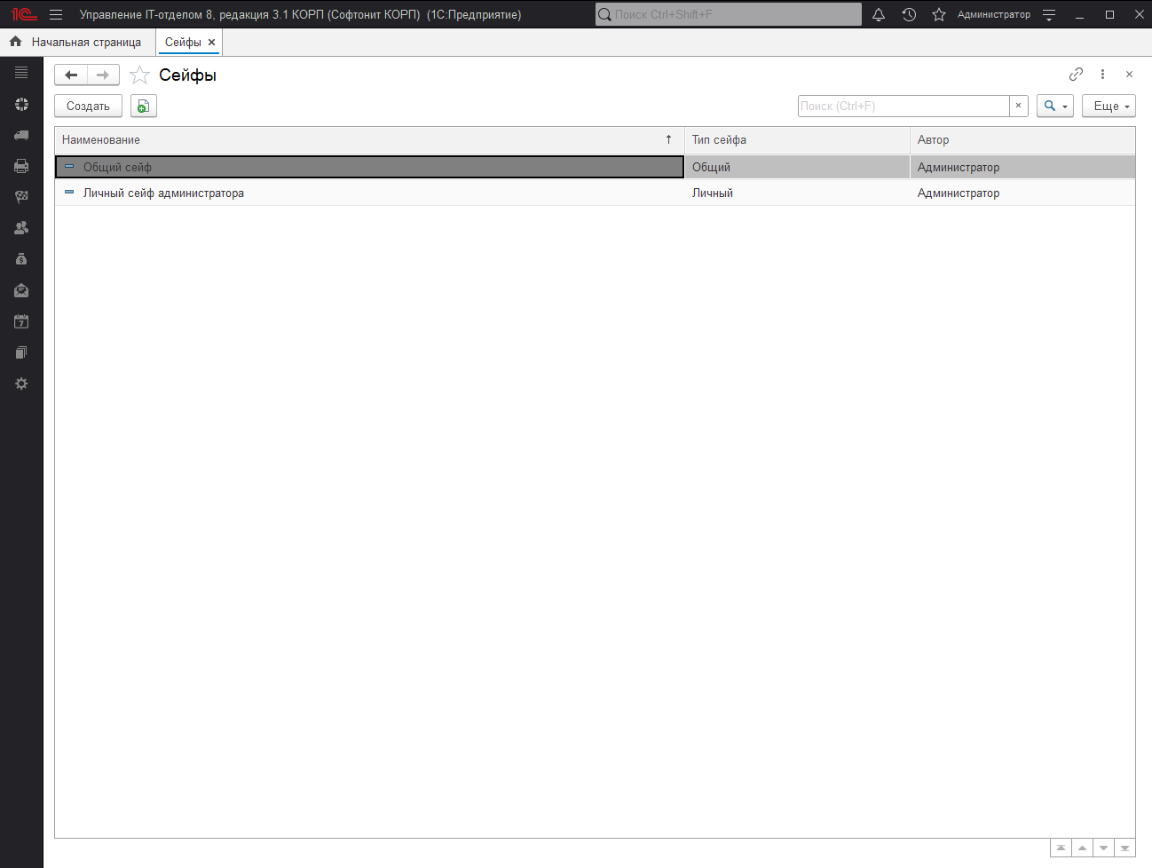Close the Сейфы tab

[211, 43]
